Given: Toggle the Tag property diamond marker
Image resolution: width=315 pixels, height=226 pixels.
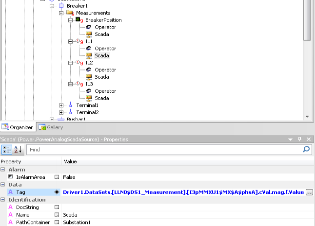Looking at the screenshot, I should 57,192.
